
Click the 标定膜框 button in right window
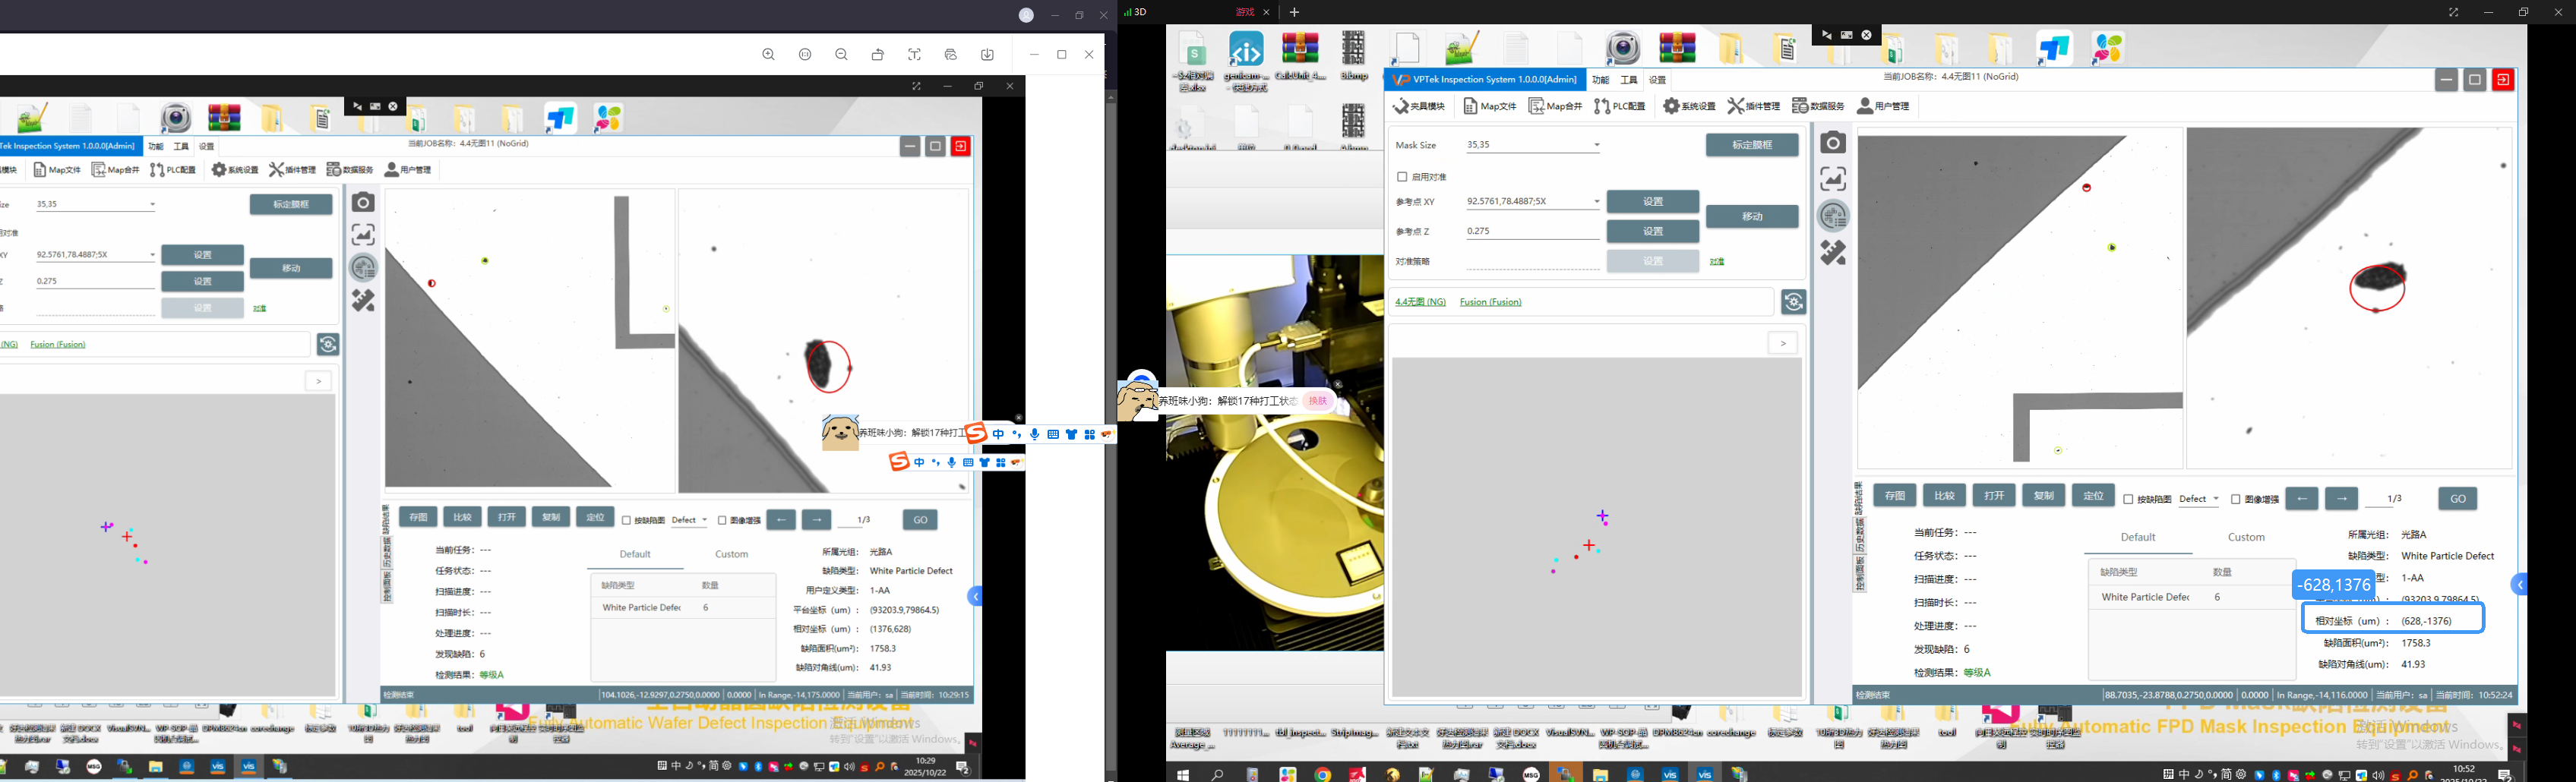[1751, 145]
